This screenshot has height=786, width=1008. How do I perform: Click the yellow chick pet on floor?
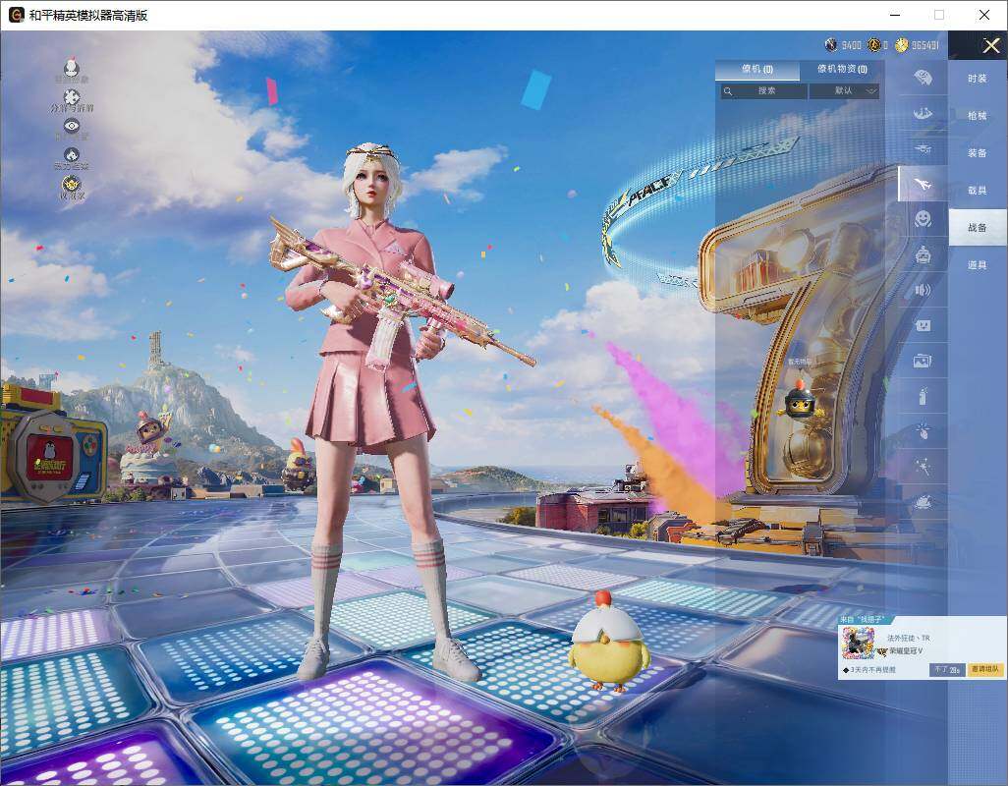coord(607,642)
